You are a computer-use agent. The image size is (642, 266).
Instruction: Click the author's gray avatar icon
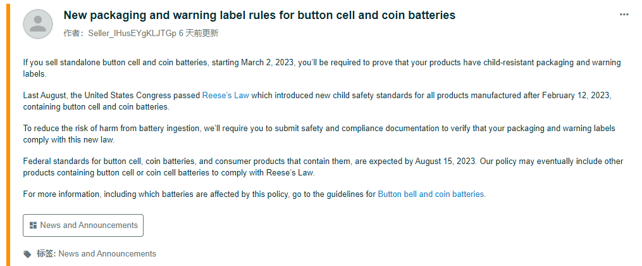click(38, 24)
